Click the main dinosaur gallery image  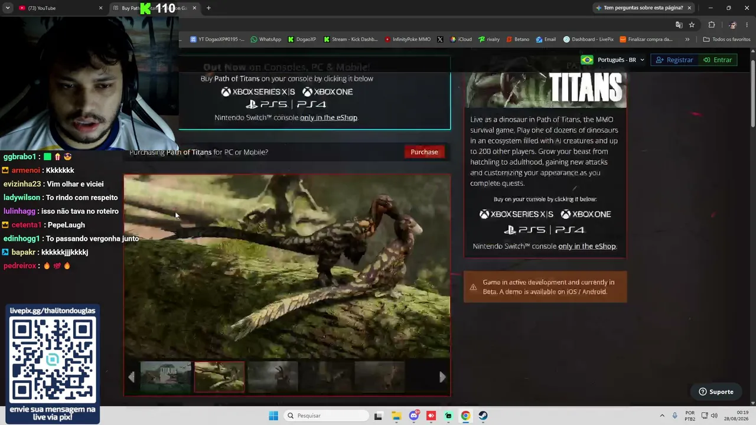tap(287, 266)
